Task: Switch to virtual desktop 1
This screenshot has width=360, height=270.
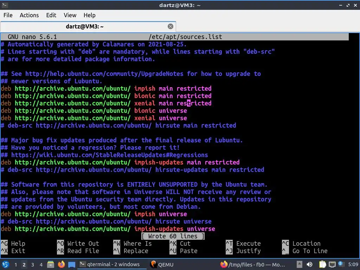Action: tap(15, 265)
